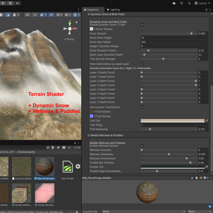Click the green Y axis cone on the orientation gizmo
Image resolution: width=213 pixels, height=213 pixels.
pos(70,24)
